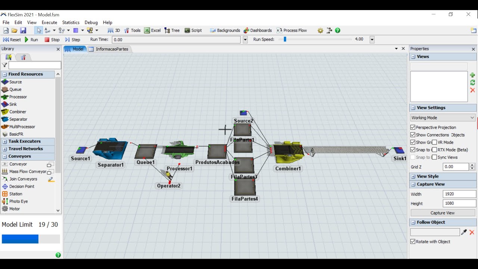Click the green help question mark icon
Image resolution: width=478 pixels, height=269 pixels.
338,31
